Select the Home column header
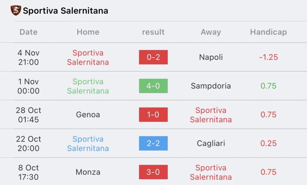307x185 pixels. click(88, 32)
